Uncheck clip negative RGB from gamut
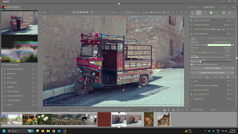 click(x=192, y=65)
